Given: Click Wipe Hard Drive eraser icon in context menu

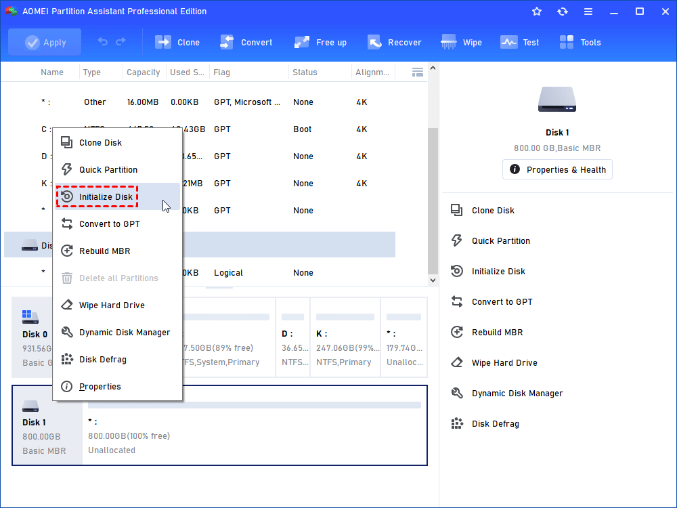Looking at the screenshot, I should (66, 305).
